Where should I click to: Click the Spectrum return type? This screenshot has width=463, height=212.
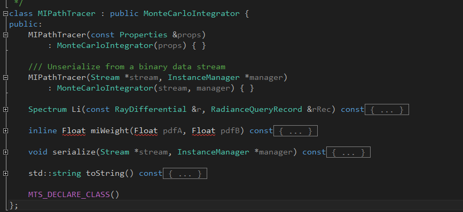tap(48, 110)
